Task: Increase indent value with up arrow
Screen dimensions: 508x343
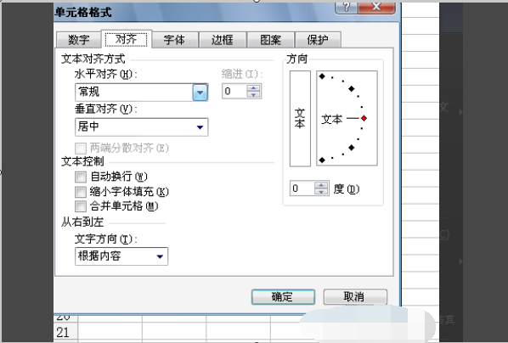Action: coord(253,88)
